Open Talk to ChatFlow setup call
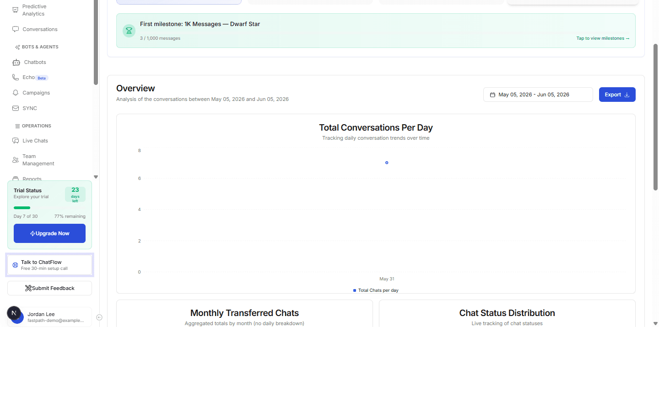 (49, 265)
